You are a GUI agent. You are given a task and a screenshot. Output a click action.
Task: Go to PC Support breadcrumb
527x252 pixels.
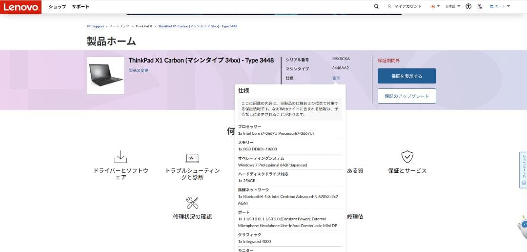coord(96,26)
